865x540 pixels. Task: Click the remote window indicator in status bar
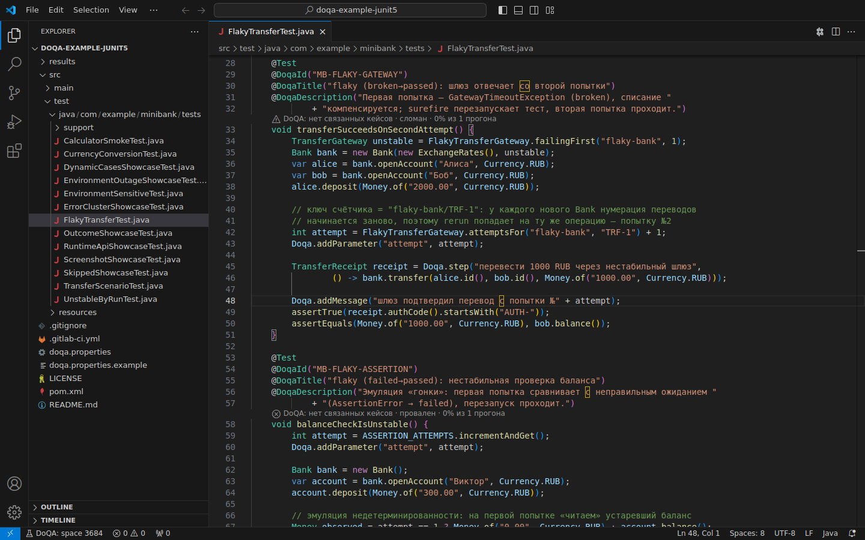10,533
